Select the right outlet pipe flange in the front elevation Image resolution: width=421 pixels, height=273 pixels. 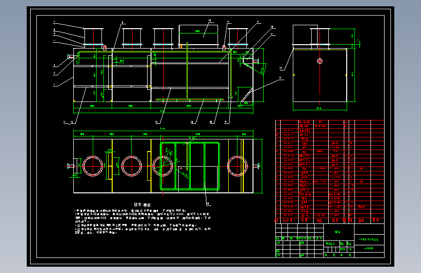(x=256, y=61)
